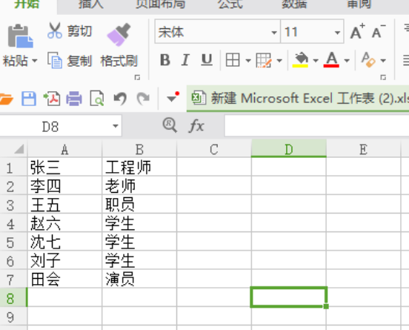Select cell containing 演员

click(139, 279)
